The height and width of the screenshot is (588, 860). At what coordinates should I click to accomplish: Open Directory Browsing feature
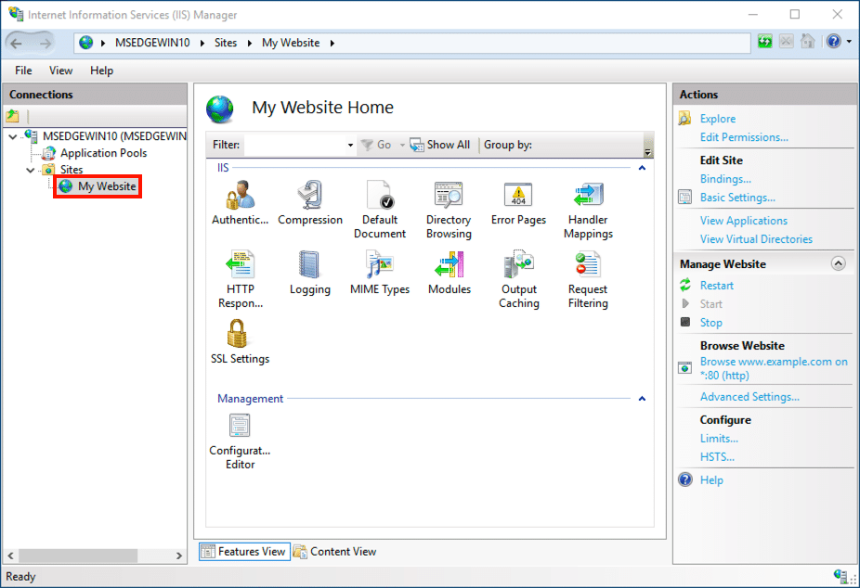pos(449,197)
